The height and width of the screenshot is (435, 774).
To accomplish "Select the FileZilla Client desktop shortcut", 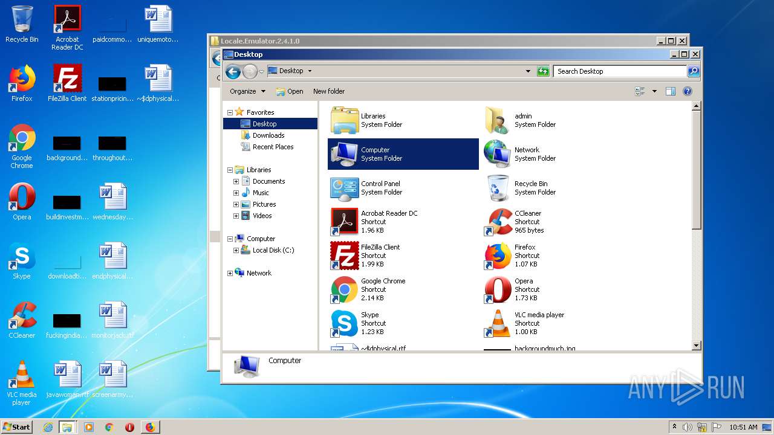I will coord(67,83).
